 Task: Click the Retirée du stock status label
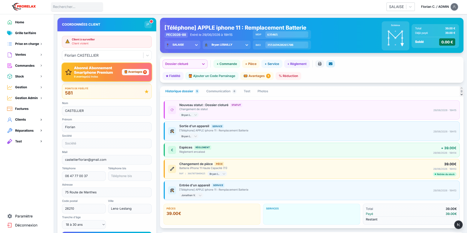[x=445, y=174]
